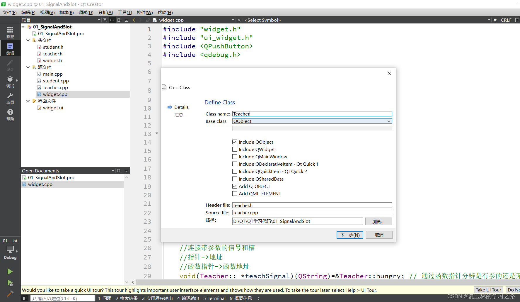The image size is (520, 302).
Task: Split the Open Documents panel
Action: point(119,171)
